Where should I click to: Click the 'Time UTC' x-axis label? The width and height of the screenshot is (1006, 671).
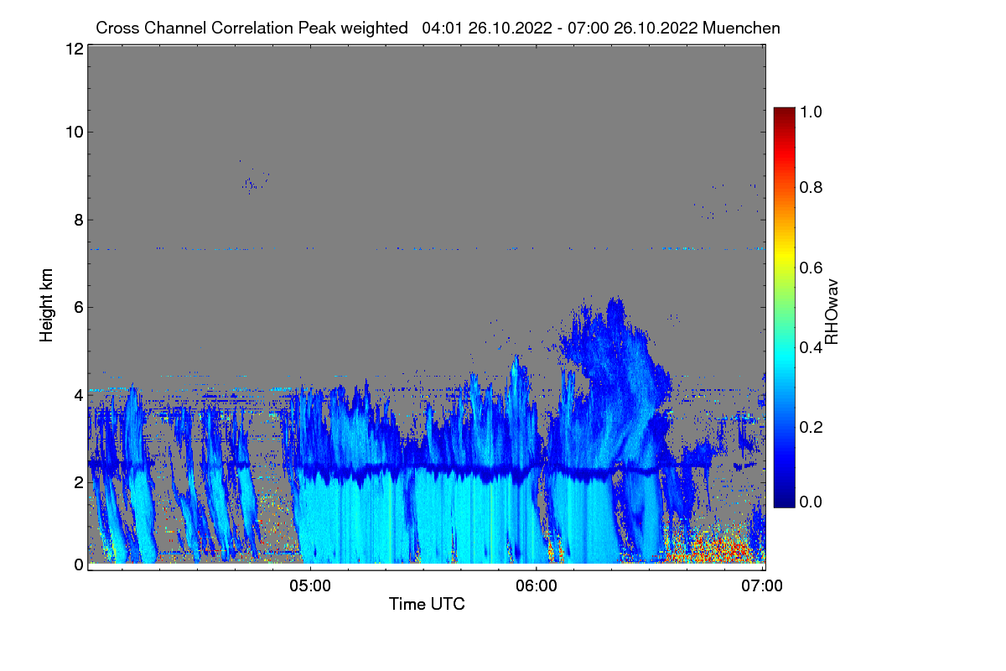(x=427, y=604)
